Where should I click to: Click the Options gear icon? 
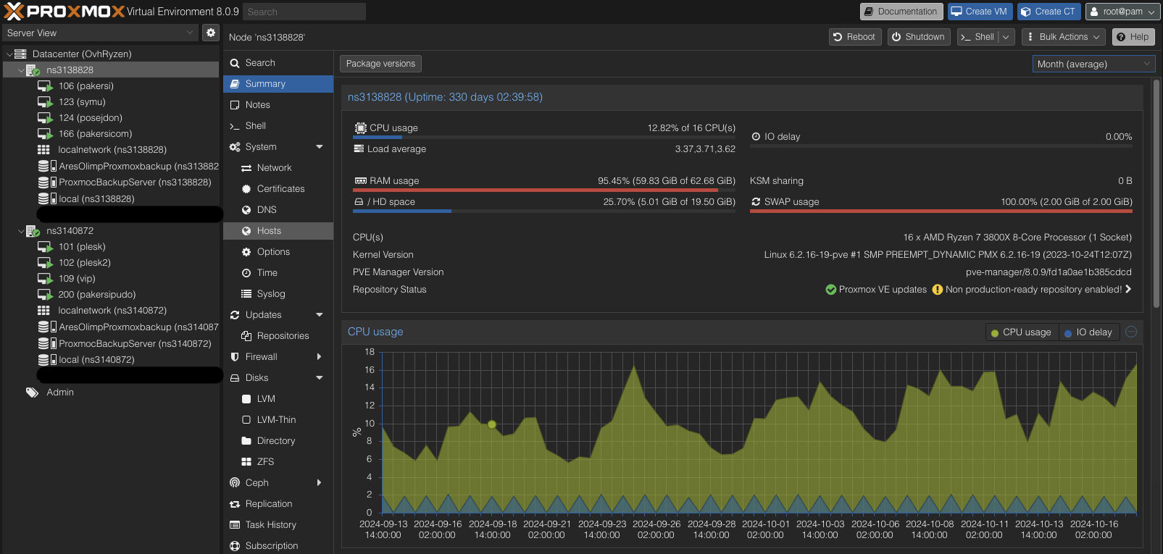pyautogui.click(x=246, y=252)
